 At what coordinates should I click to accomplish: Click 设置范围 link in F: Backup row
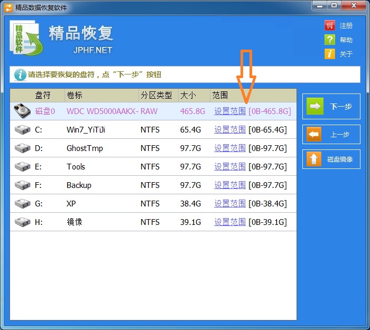point(230,185)
